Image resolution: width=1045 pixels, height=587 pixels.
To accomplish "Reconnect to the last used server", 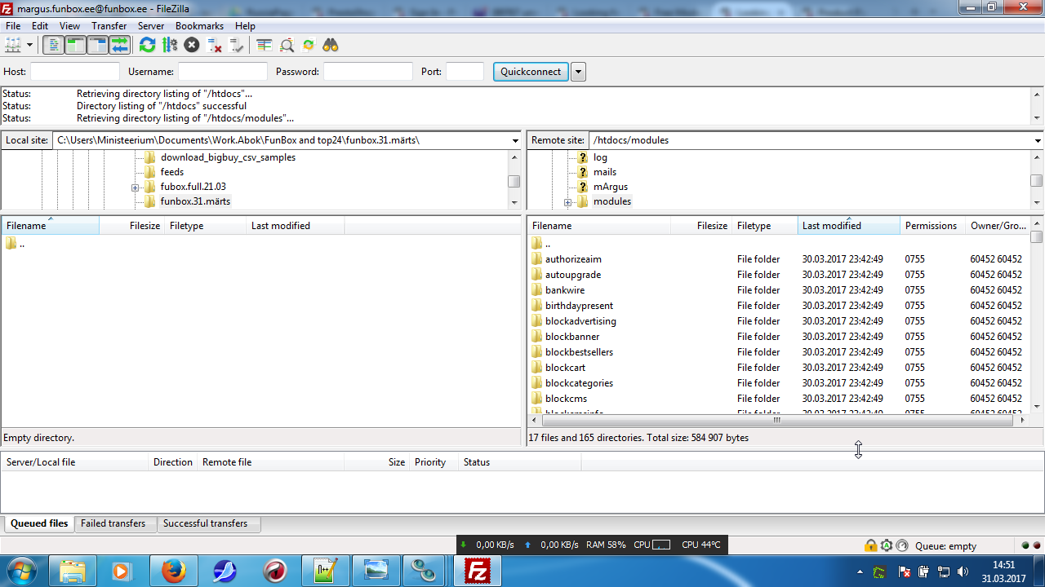I will tap(236, 45).
